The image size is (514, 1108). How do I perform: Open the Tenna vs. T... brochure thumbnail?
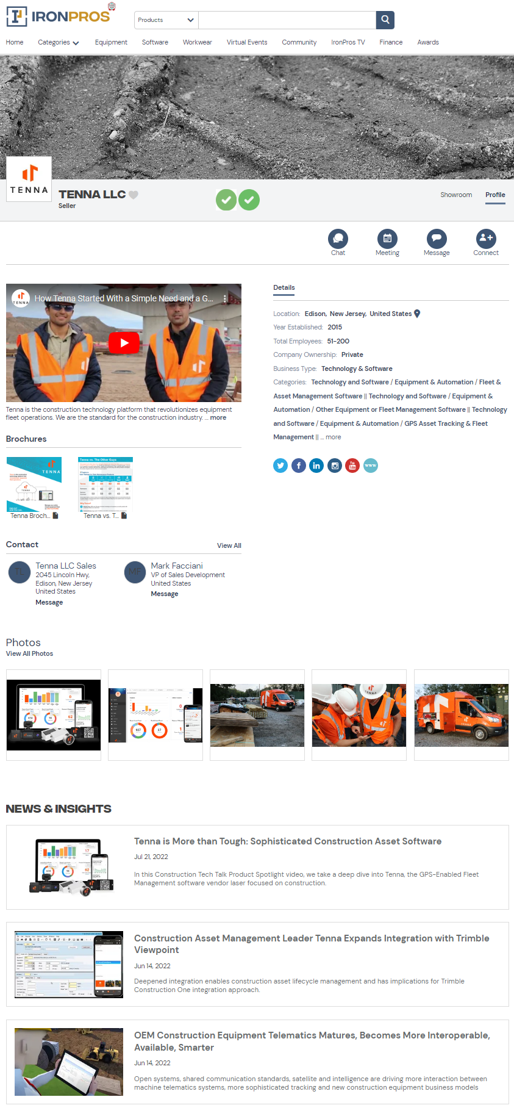coord(105,484)
